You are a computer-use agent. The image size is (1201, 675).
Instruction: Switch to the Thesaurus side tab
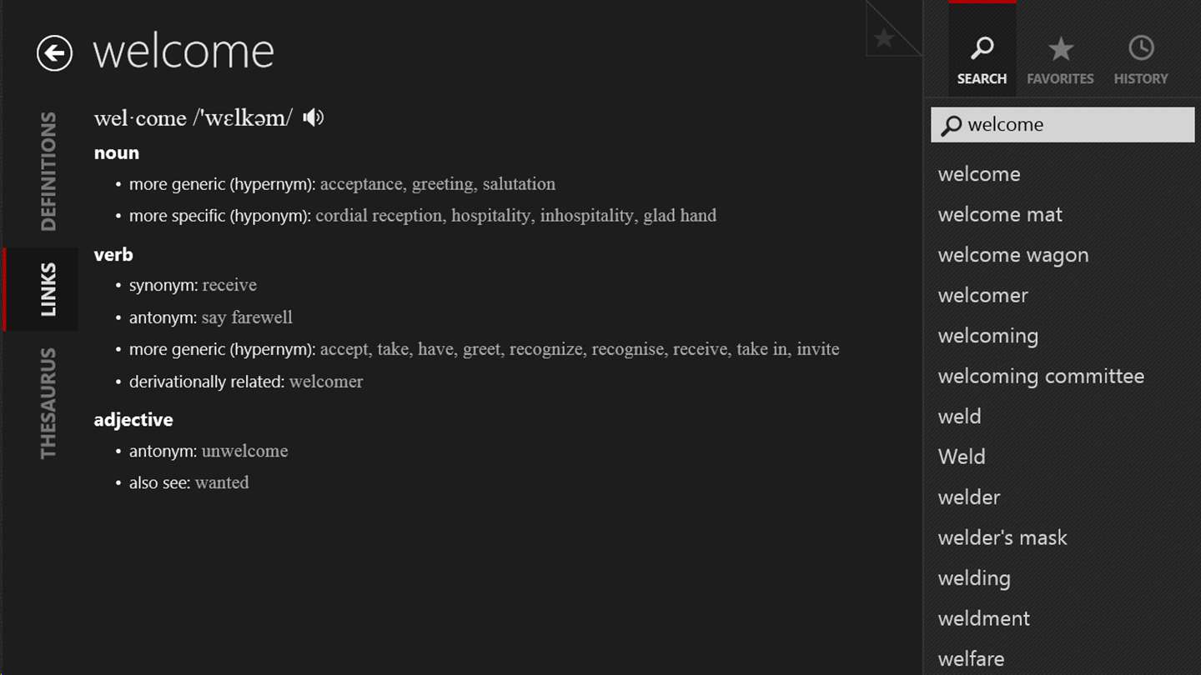point(48,402)
